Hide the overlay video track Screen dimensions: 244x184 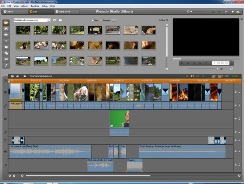(236, 118)
